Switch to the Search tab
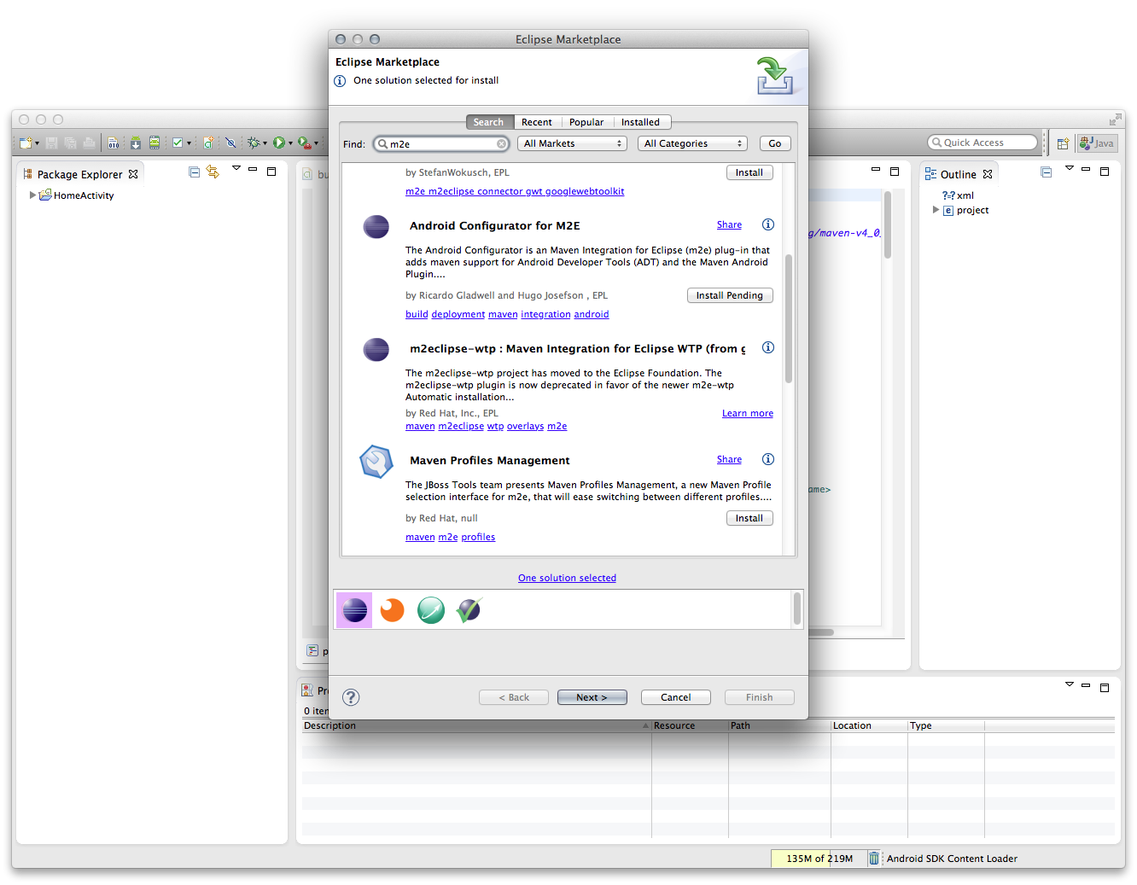Image resolution: width=1137 pixels, height=885 pixels. click(490, 122)
